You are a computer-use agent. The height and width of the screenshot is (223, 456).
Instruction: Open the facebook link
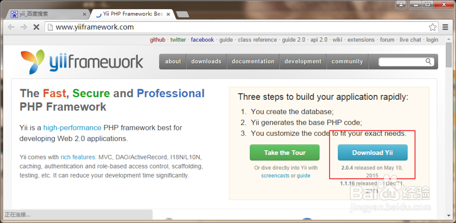(x=202, y=40)
